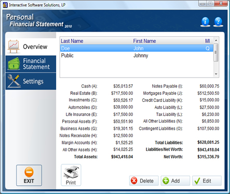Close the window with the red X
This screenshot has width=230, height=194.
(221, 4)
